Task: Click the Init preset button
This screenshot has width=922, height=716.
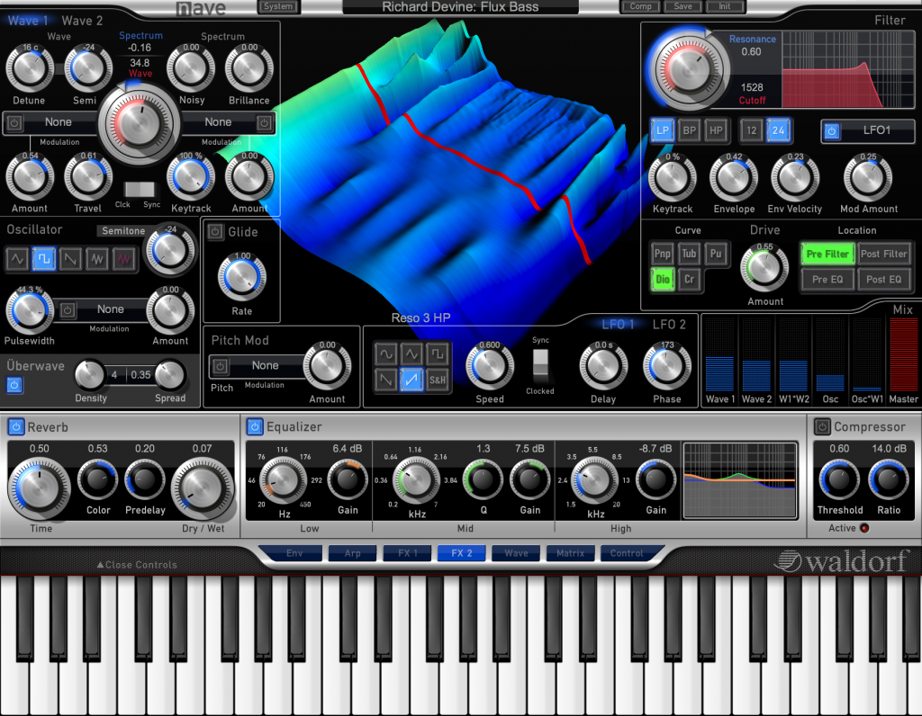Action: point(726,6)
